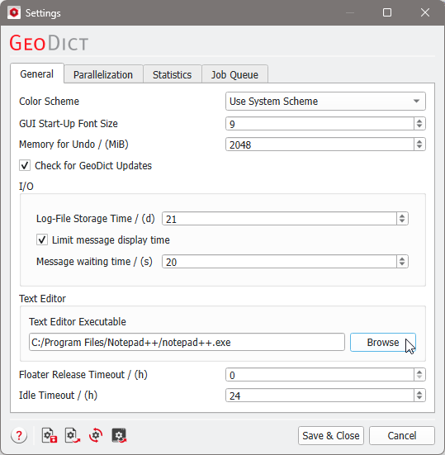This screenshot has height=455, width=445.
Task: Maximize the Settings window
Action: pos(387,12)
